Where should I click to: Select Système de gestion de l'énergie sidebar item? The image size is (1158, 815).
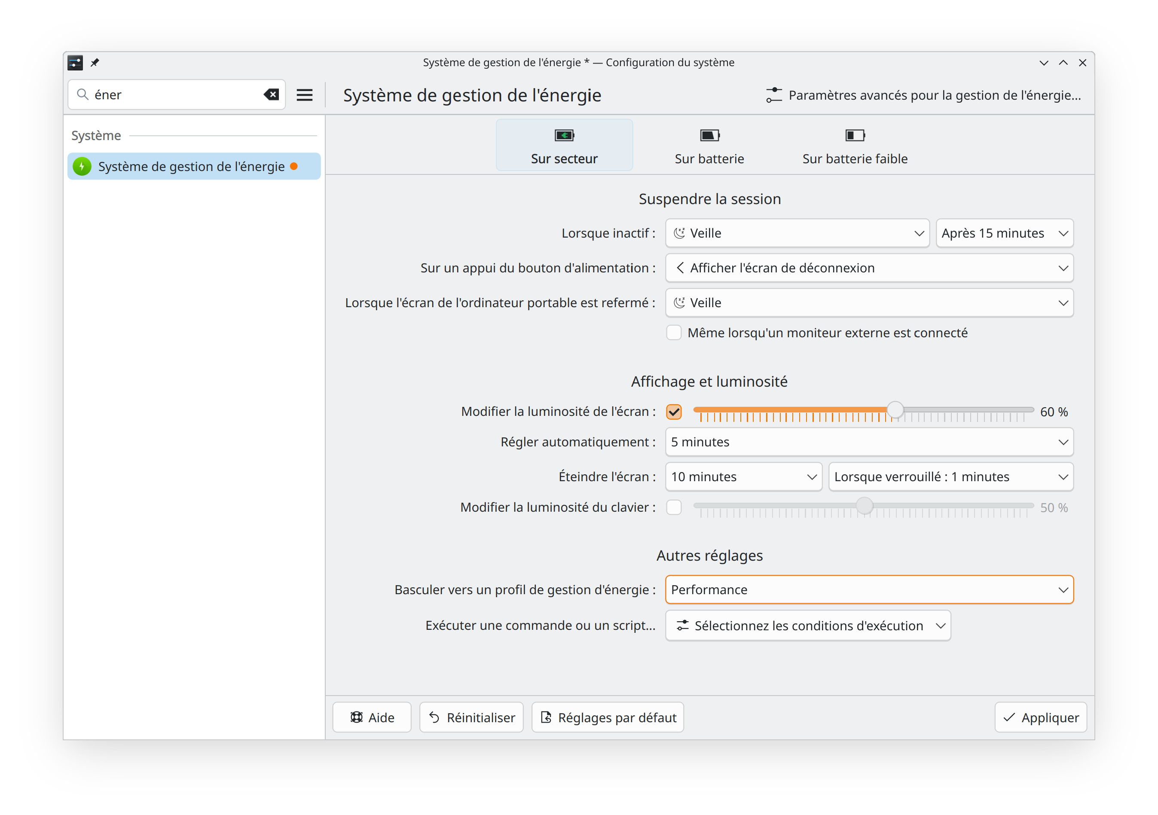[194, 166]
